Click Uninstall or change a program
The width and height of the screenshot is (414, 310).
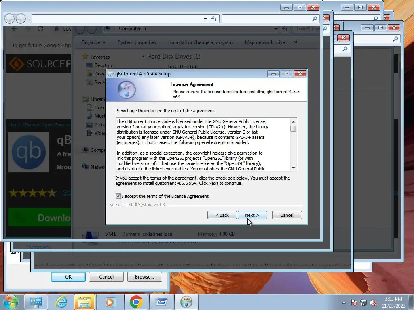click(x=201, y=42)
